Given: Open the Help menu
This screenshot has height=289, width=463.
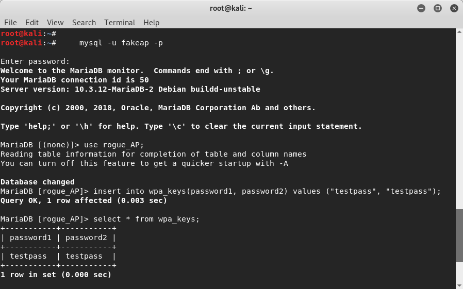Looking at the screenshot, I should (x=151, y=23).
